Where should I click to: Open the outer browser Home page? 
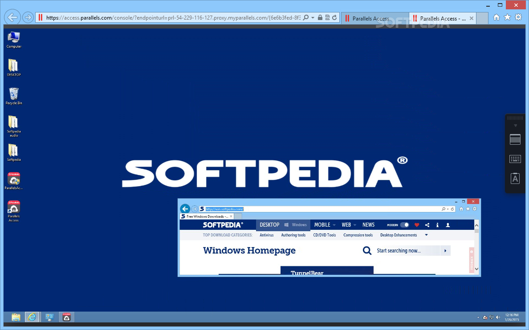[496, 17]
